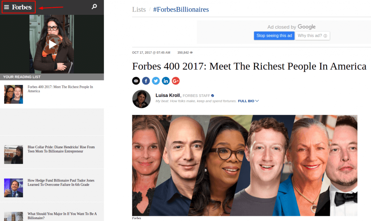Click Luisa Kroll's profile photo
The width and height of the screenshot is (371, 221).
(142, 99)
